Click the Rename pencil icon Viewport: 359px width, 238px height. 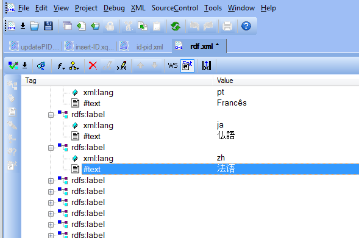(122, 66)
